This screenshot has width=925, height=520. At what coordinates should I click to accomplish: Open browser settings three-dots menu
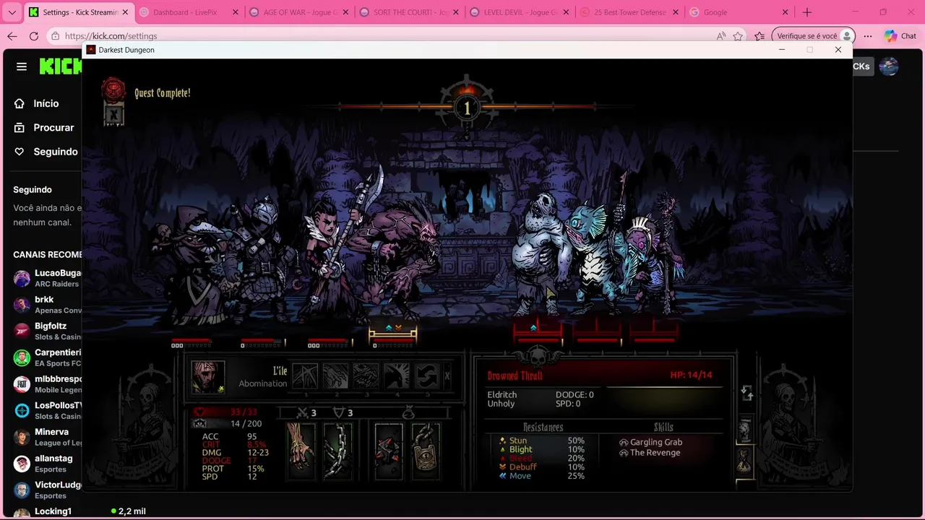(868, 36)
